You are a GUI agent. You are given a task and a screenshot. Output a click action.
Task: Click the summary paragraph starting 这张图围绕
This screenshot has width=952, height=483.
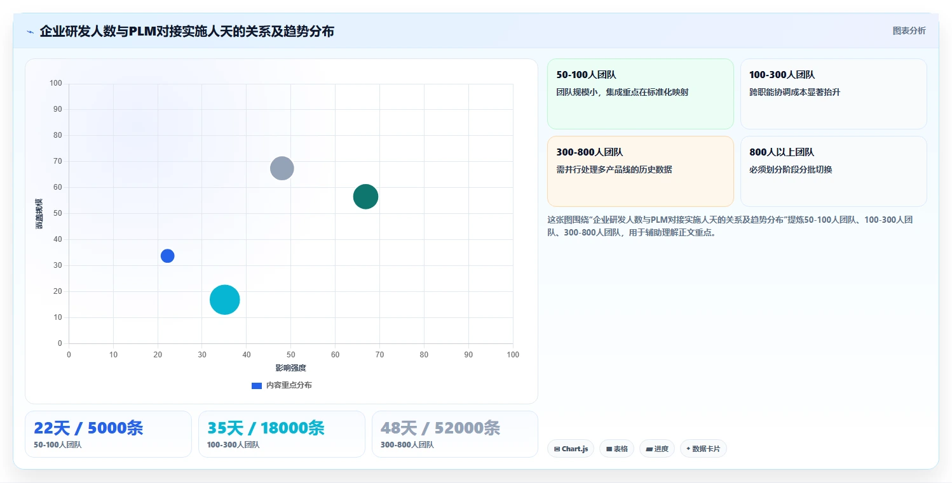pos(730,226)
